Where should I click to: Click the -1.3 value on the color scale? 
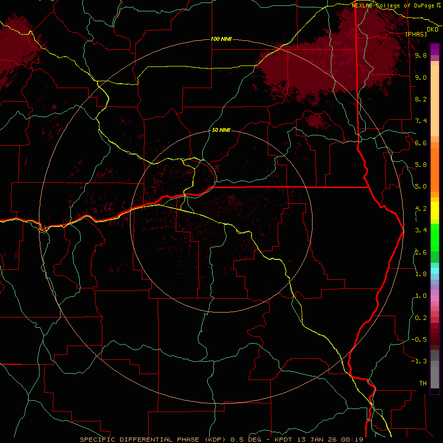coord(419,361)
